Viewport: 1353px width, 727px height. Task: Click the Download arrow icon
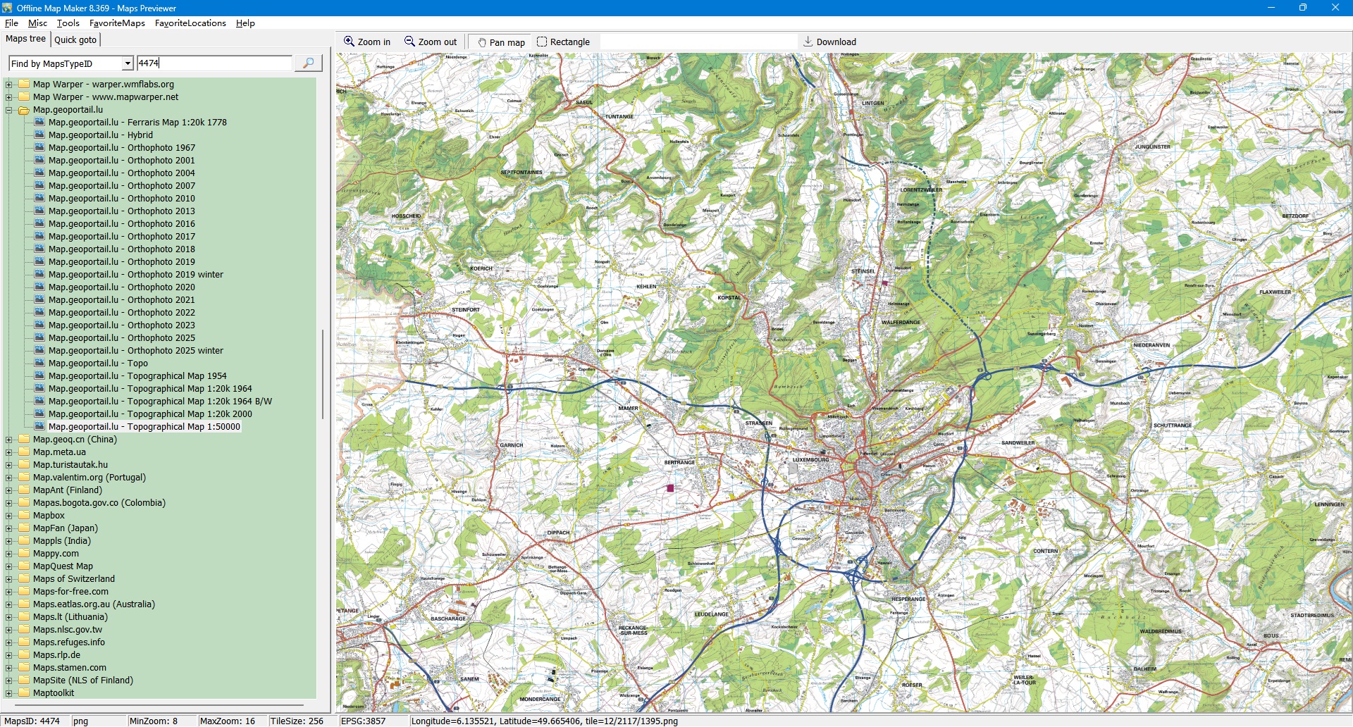coord(808,42)
